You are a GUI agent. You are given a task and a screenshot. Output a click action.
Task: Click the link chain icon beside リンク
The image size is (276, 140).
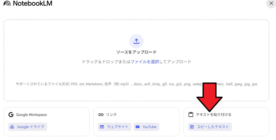click(101, 115)
